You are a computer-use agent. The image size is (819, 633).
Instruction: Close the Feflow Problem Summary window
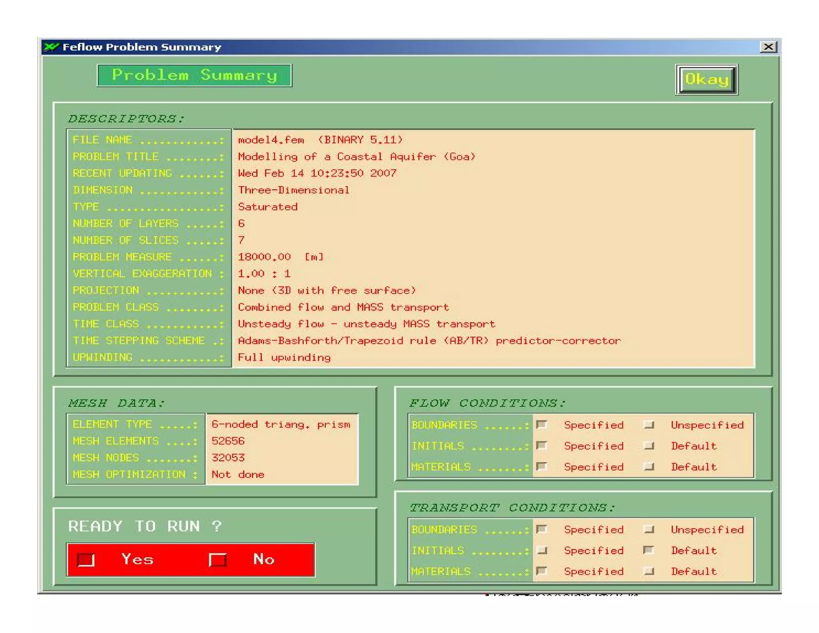click(768, 47)
